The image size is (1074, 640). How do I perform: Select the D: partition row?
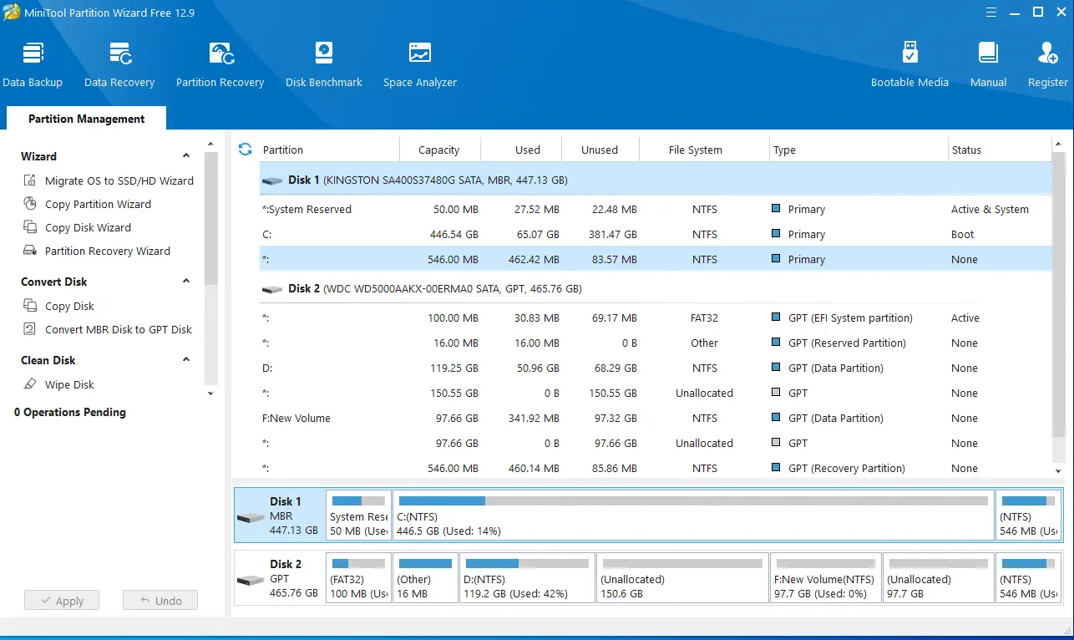656,368
